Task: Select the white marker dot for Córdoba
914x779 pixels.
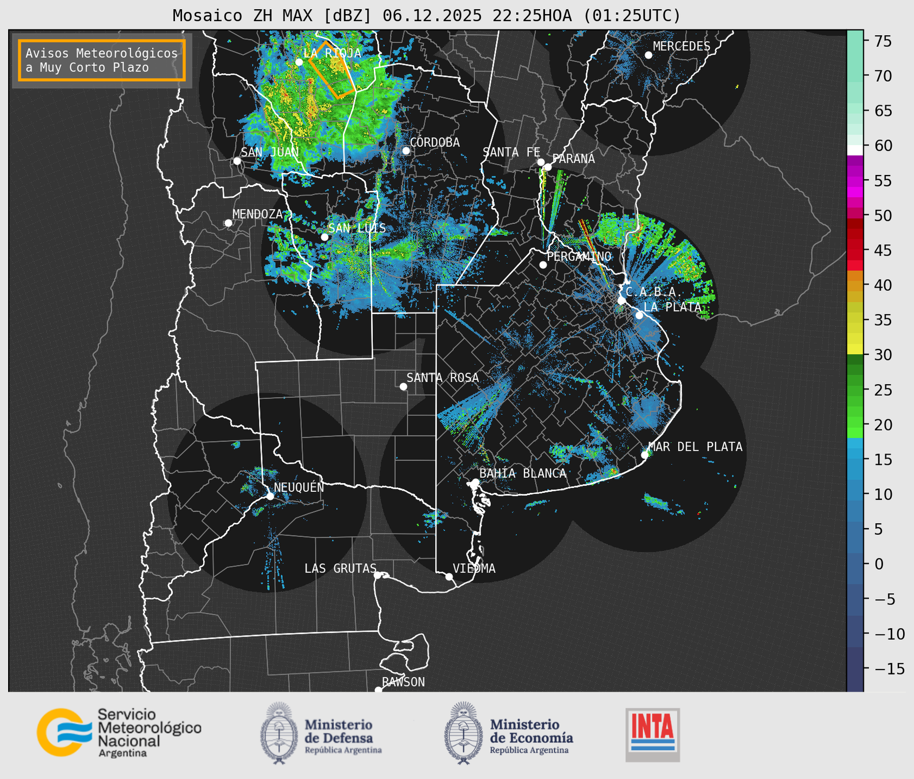Action: point(406,151)
